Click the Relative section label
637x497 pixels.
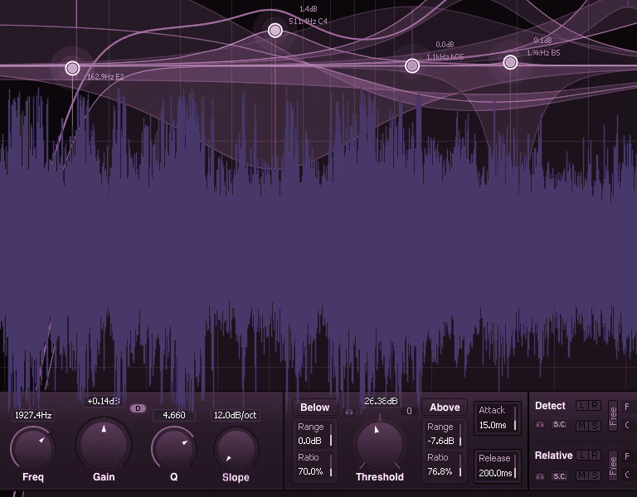pyautogui.click(x=553, y=456)
